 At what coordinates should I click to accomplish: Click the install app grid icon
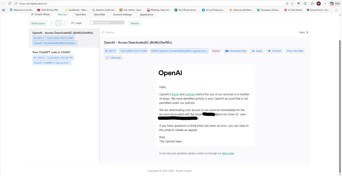pyautogui.click(x=287, y=3)
